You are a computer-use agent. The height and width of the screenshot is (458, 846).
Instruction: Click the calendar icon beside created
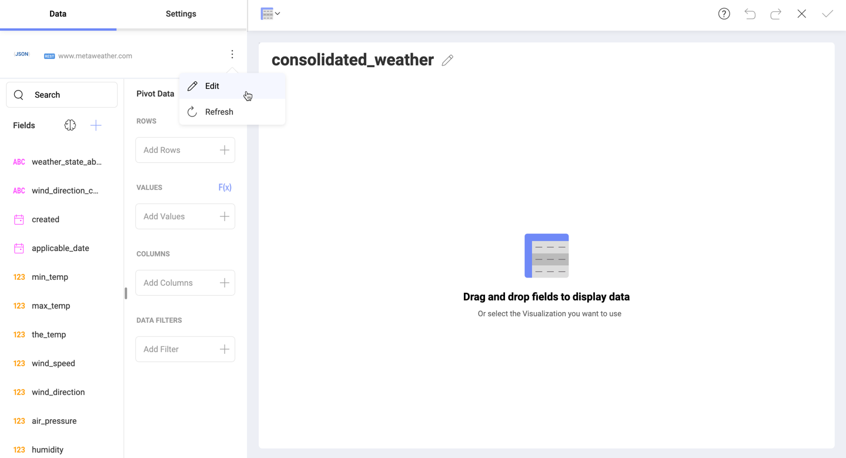click(19, 219)
